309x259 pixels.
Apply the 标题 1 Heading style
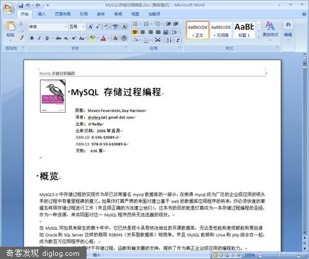244,30
